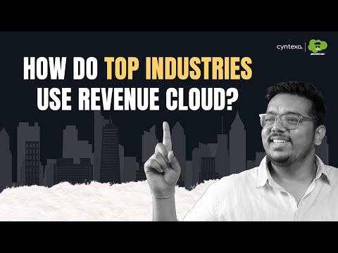
Task: Click the Cyntexa logo text
Action: (289, 47)
